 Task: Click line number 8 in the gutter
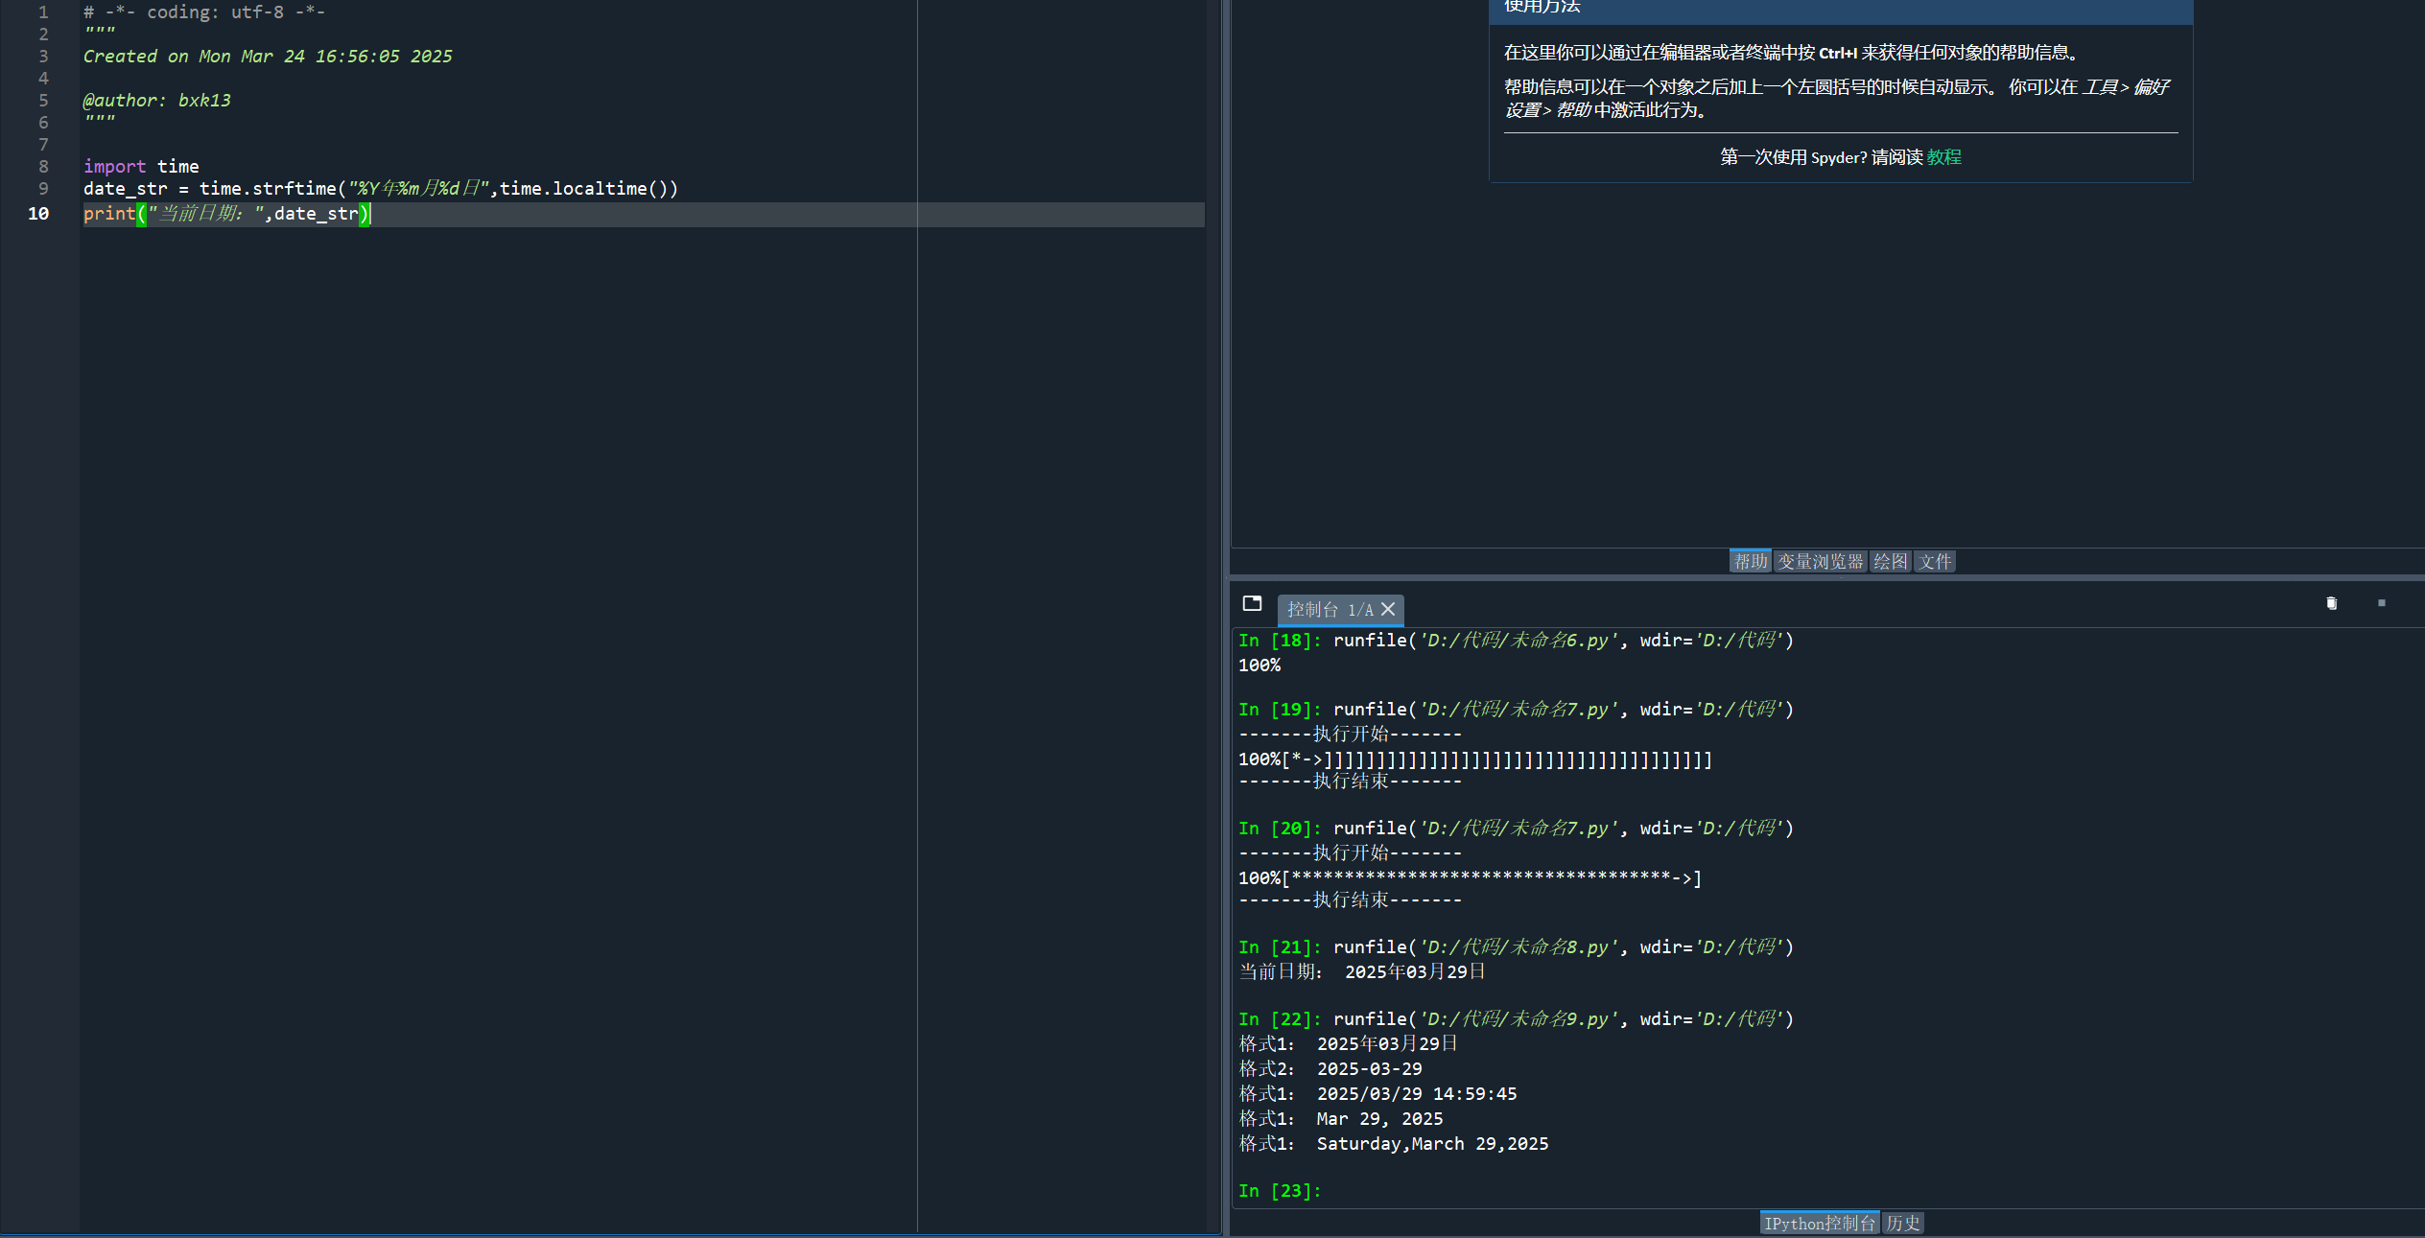[42, 167]
